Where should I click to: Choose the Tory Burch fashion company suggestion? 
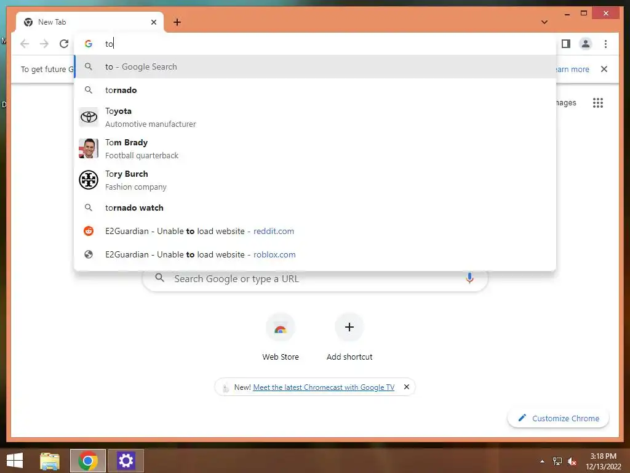[x=315, y=180]
